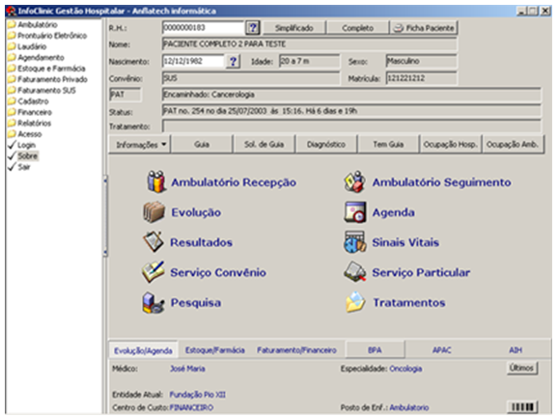Click the Sinais Vitais icon

pos(355,242)
